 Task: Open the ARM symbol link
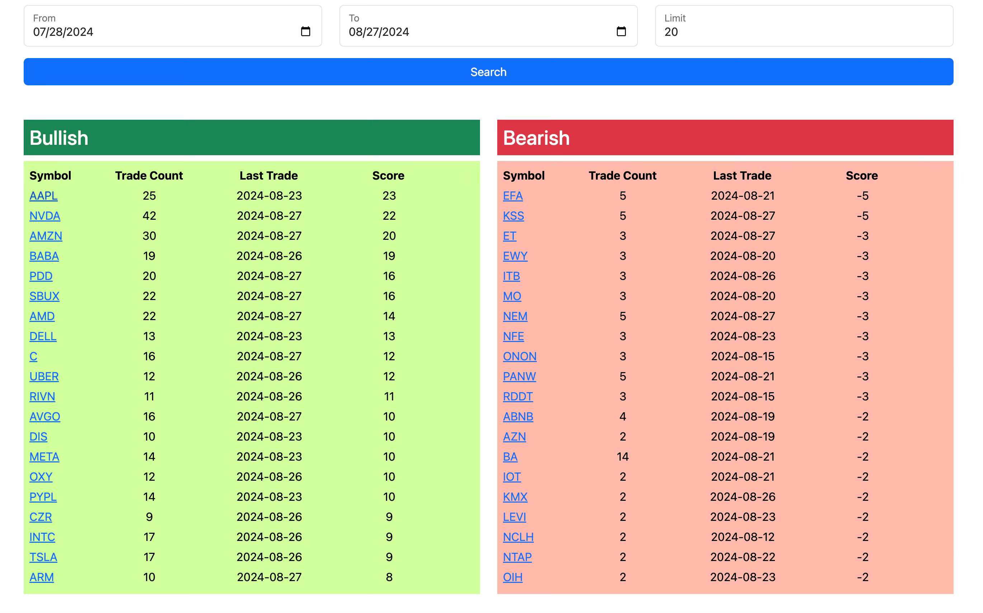click(42, 577)
